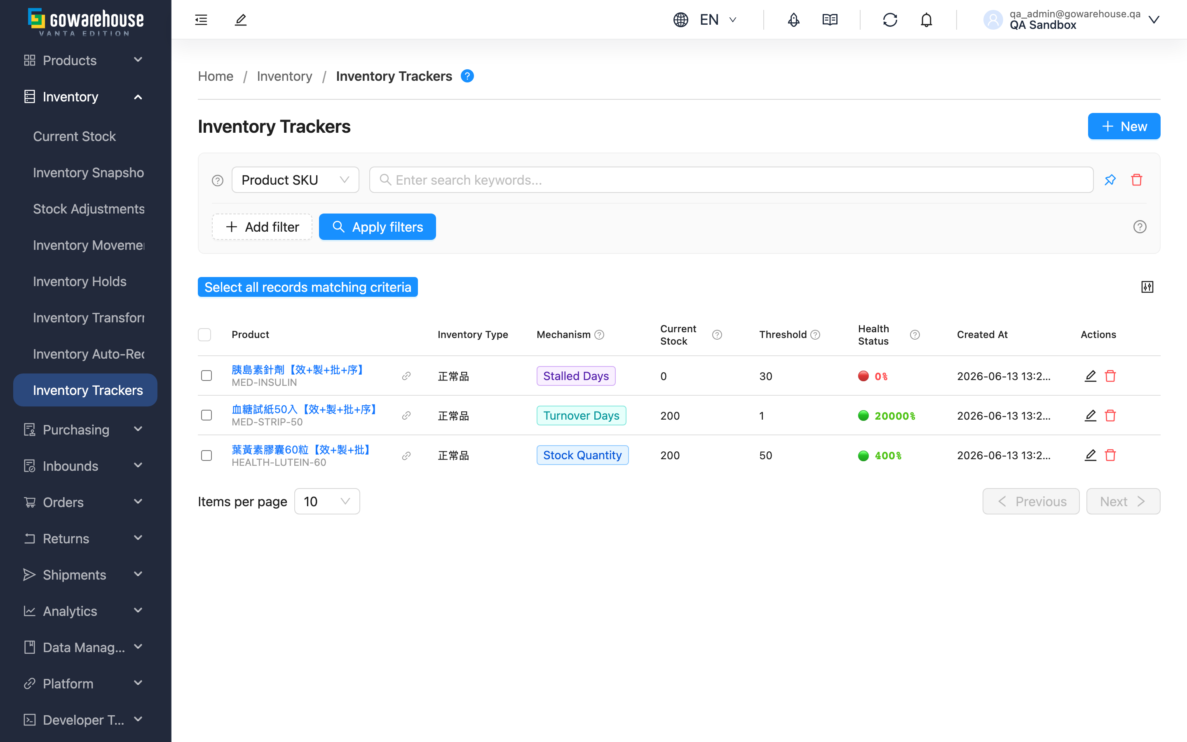Click the Threshold column help icon
Screen dimensions: 1187x742
click(x=815, y=335)
